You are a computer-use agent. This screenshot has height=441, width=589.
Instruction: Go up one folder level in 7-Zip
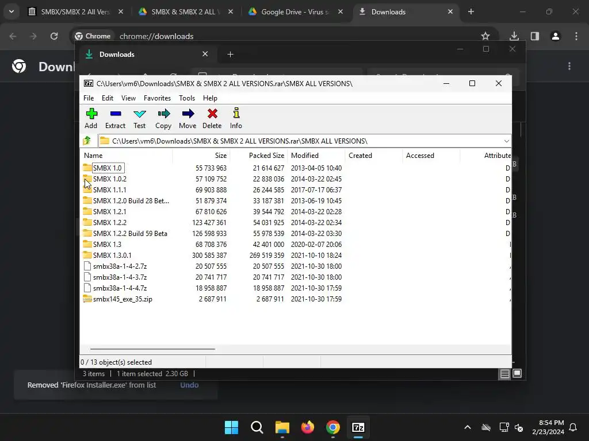coord(87,141)
